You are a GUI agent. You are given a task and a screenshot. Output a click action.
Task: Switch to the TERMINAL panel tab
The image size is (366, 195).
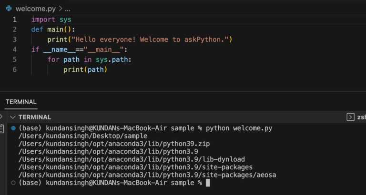pyautogui.click(x=21, y=102)
